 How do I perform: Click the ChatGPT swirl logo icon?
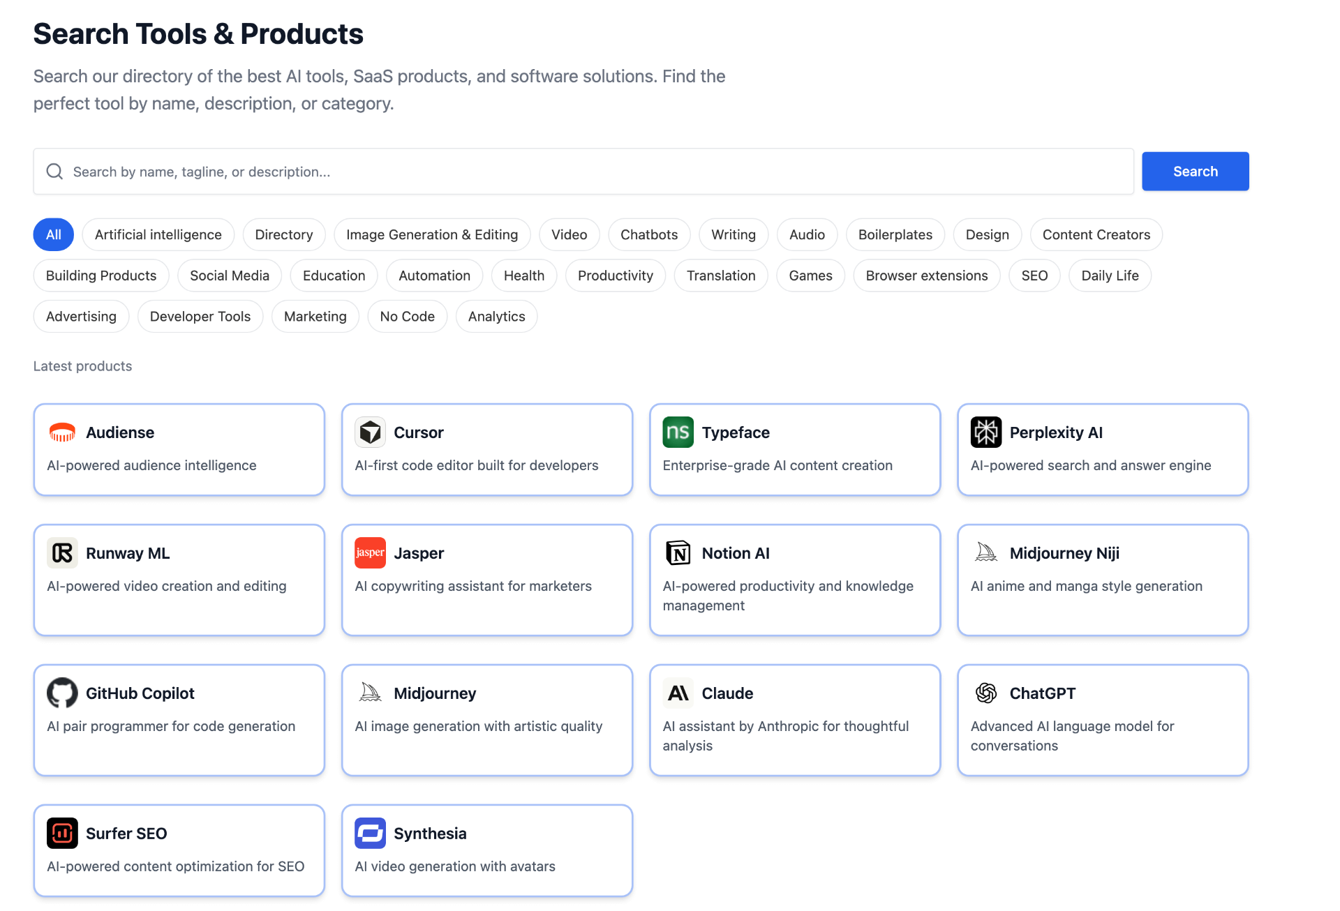pos(985,693)
